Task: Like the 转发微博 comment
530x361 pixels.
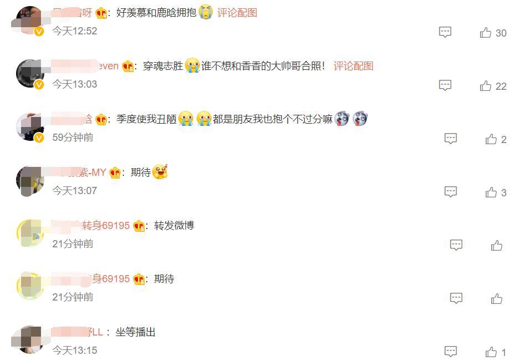Action: pyautogui.click(x=496, y=245)
